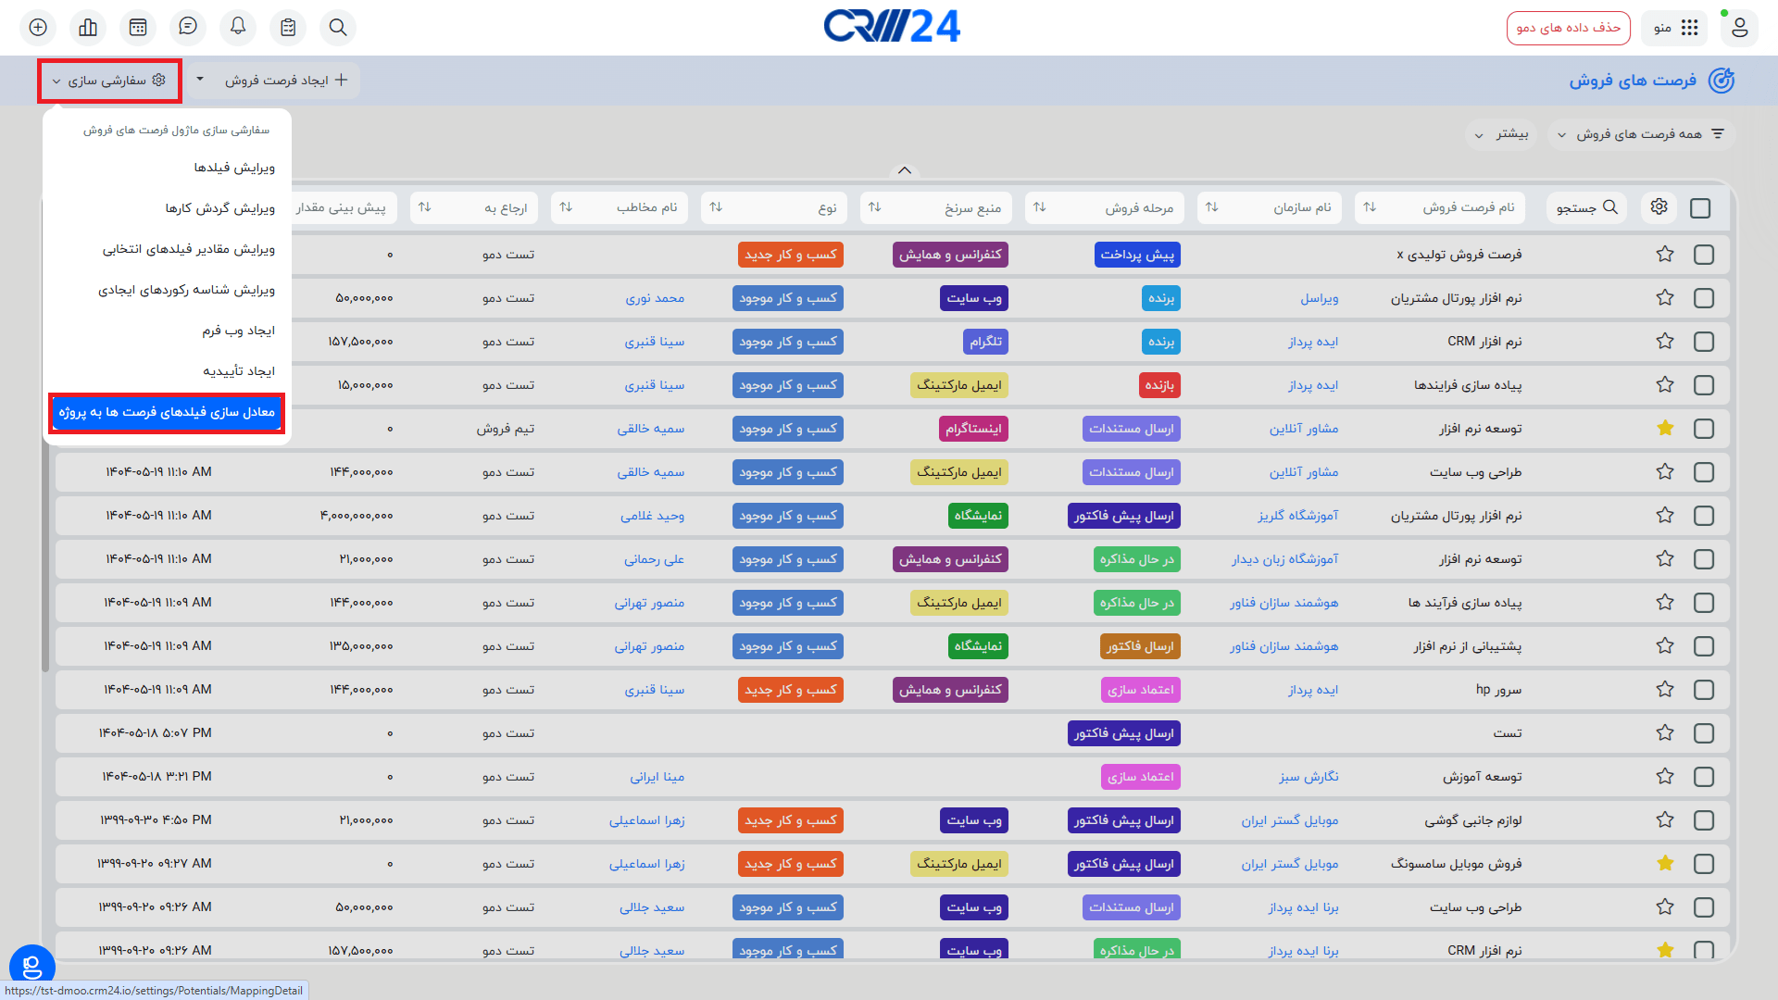Click the جستجو search field in table header
1778x1000 pixels.
pos(1586,207)
